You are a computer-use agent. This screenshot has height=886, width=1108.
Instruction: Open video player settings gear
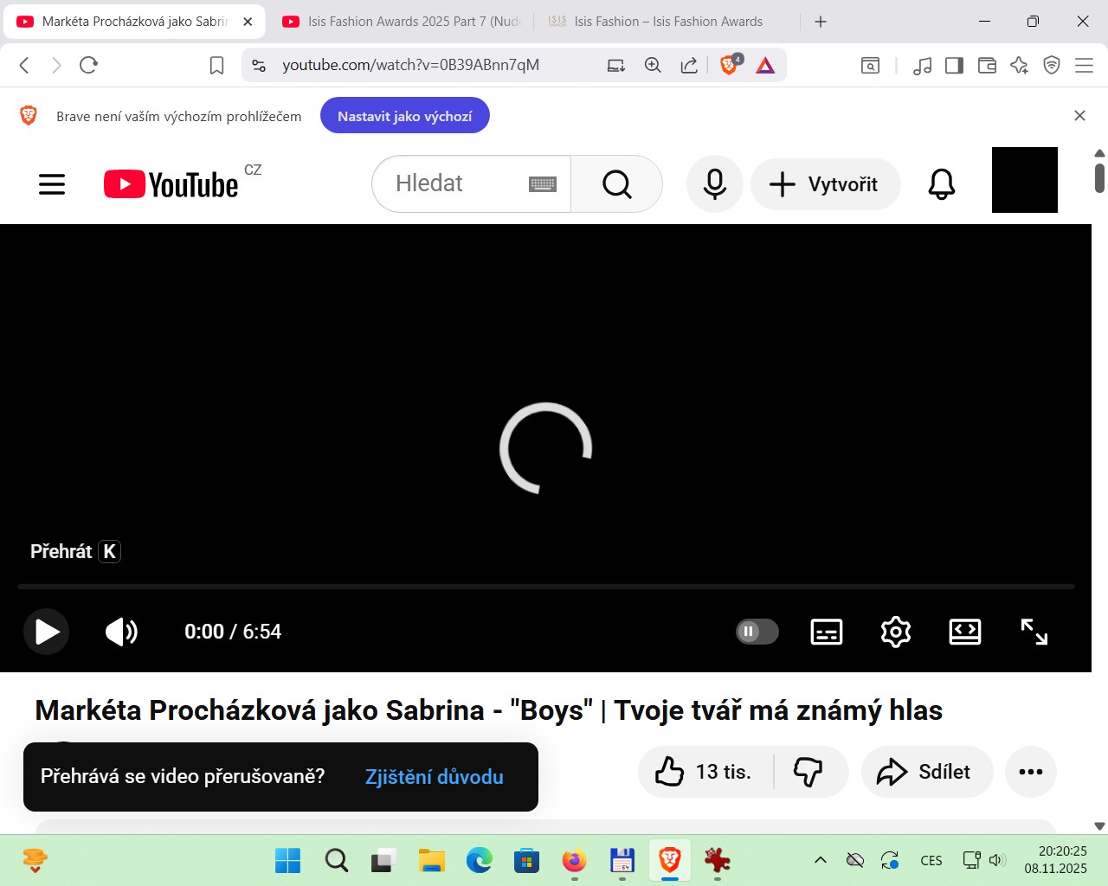[895, 632]
